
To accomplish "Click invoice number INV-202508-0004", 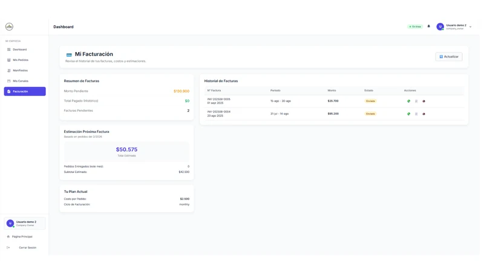I will click(218, 112).
